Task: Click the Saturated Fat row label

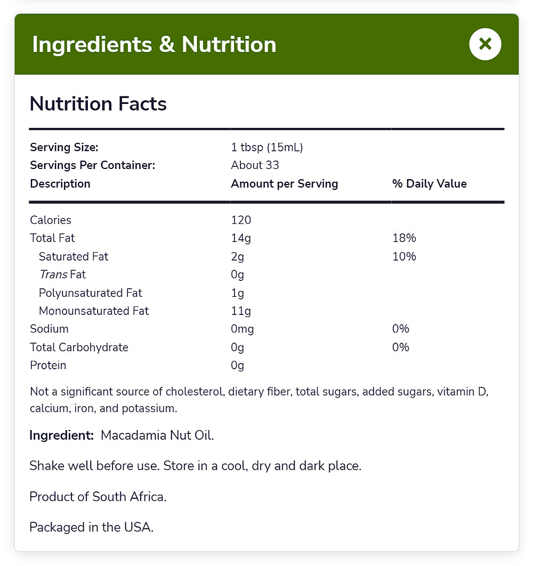Action: coord(74,256)
